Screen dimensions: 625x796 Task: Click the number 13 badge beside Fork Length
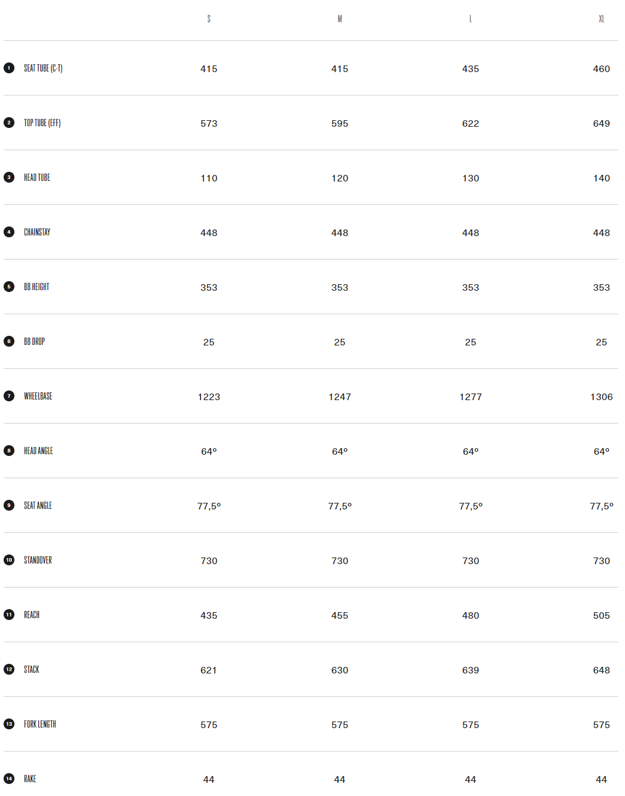pos(9,724)
